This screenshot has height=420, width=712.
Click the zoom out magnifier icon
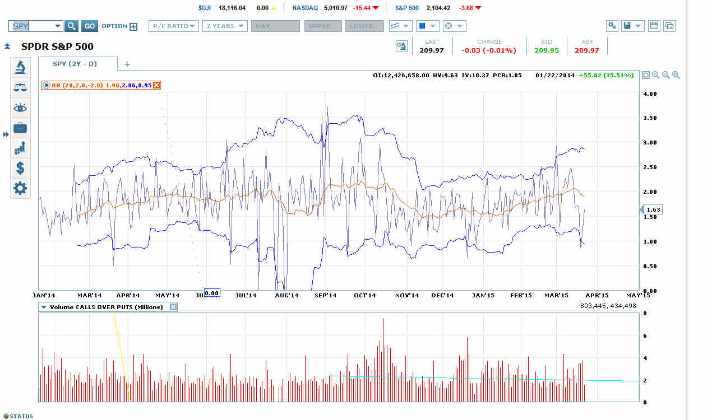pos(666,75)
